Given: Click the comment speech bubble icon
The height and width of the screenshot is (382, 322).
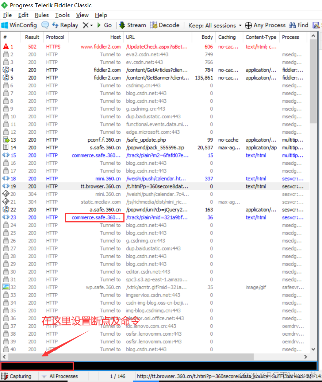Looking at the screenshot, I should [45, 25].
